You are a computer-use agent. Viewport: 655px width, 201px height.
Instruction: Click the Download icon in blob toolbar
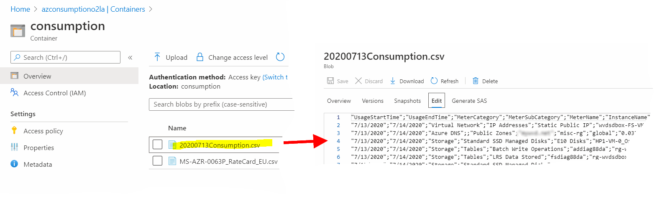click(x=393, y=81)
